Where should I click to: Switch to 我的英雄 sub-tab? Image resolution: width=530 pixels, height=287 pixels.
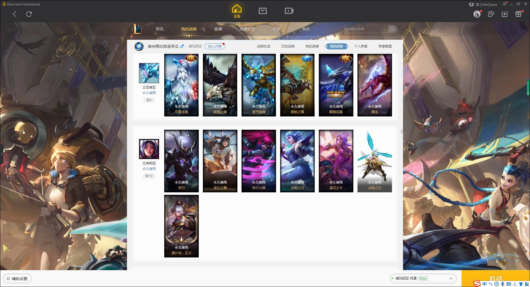tap(312, 46)
